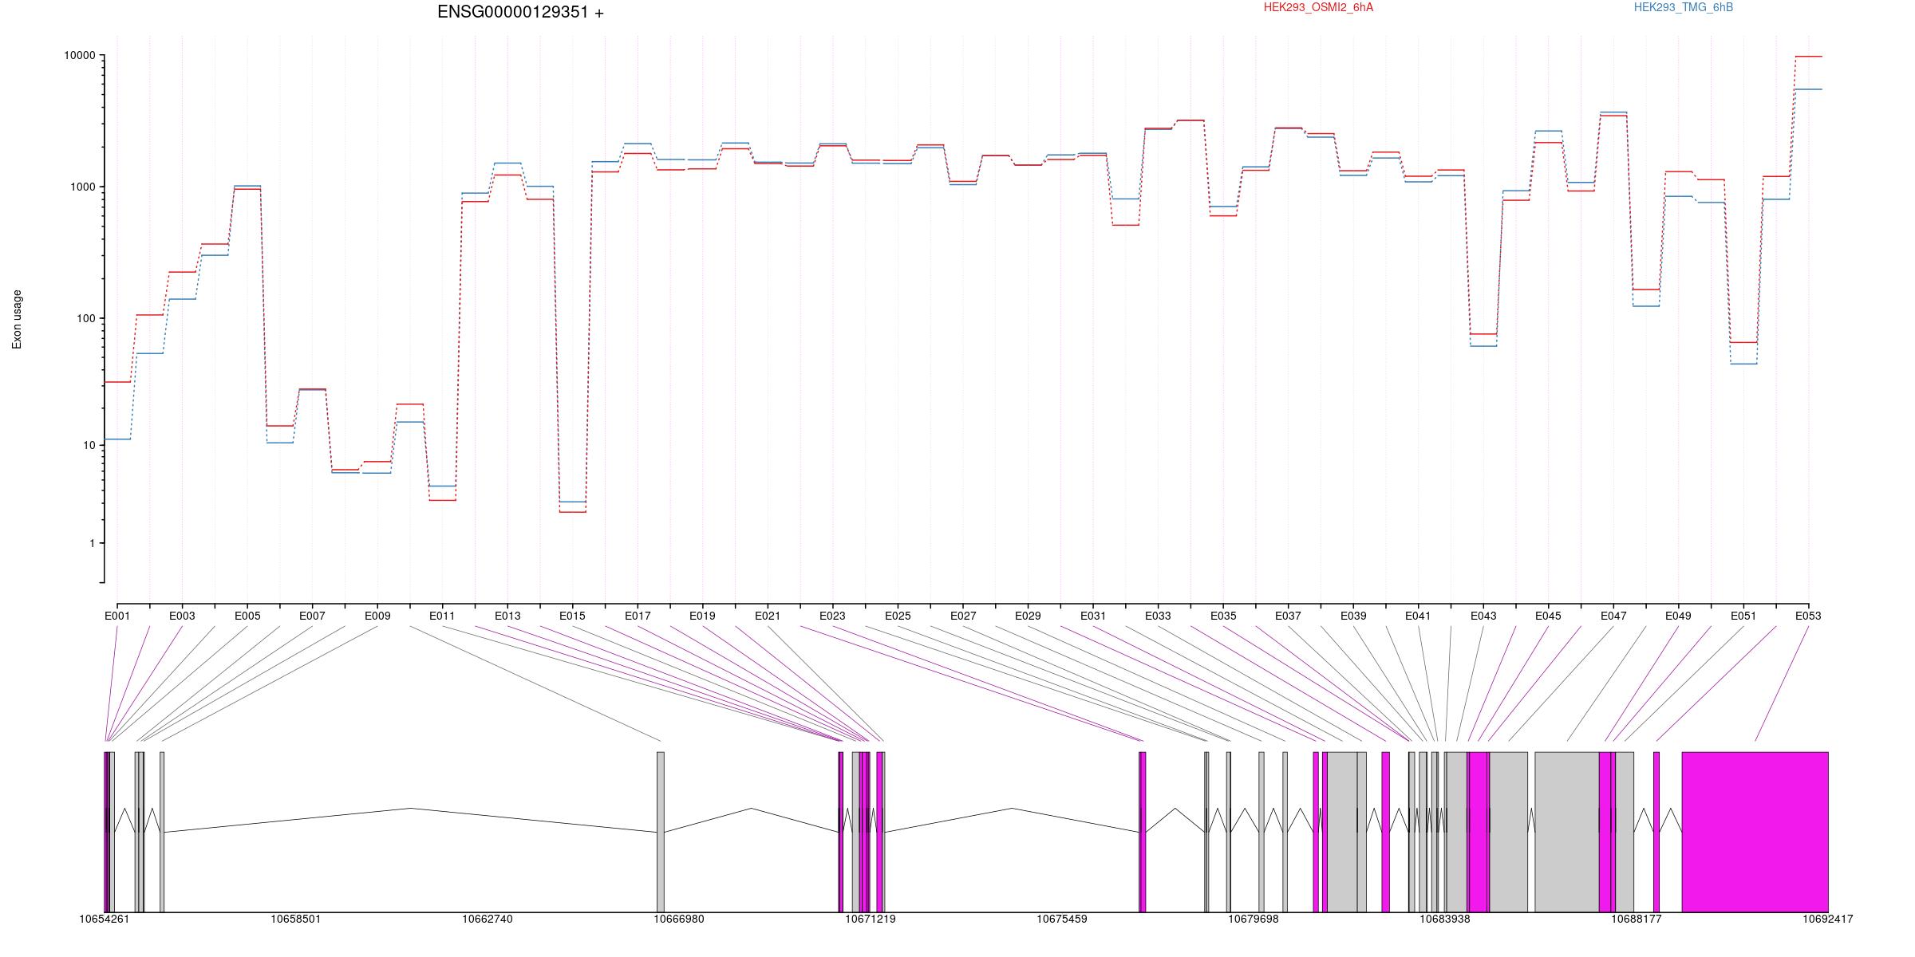
Task: Click exon label E017
Action: (638, 616)
